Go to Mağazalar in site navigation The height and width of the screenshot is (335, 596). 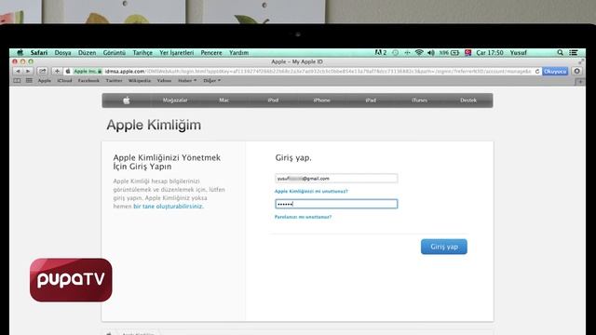click(x=175, y=100)
